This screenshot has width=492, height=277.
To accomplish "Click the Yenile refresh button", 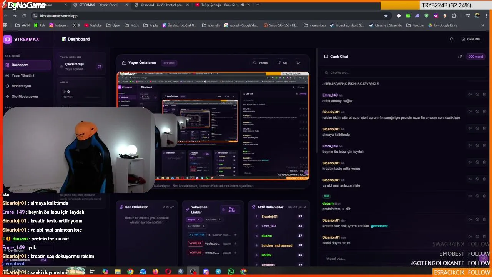I will 260,63.
